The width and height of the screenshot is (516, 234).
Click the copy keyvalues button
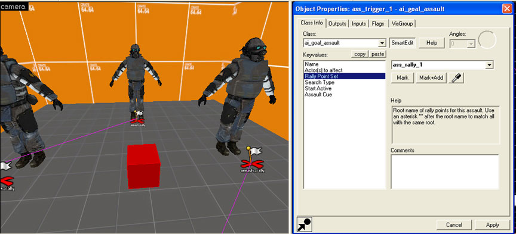tap(360, 54)
